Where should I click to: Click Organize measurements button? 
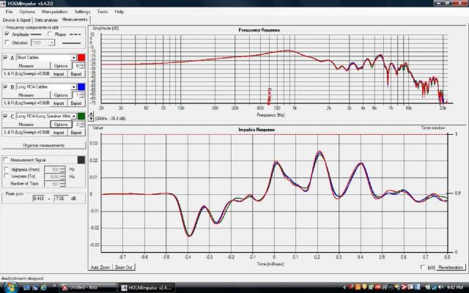coord(43,145)
